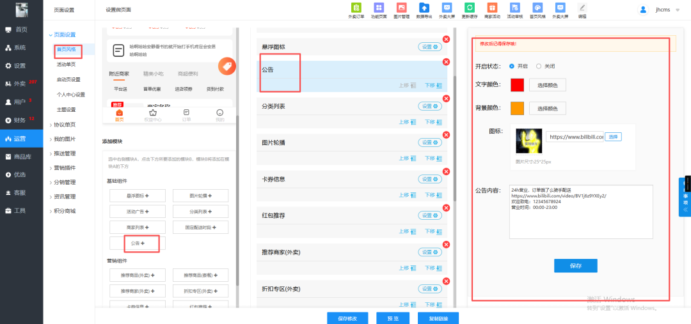
Task: Click the 数据导出 upload icon
Action: (423, 8)
